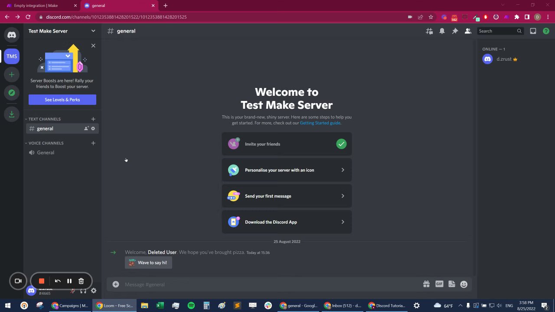Image resolution: width=555 pixels, height=312 pixels.
Task: Open new browser tab
Action: click(165, 6)
